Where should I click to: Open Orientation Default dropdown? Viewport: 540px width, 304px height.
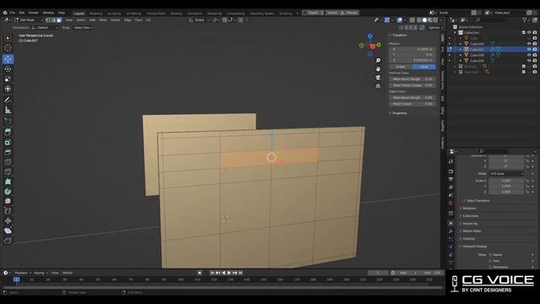(x=45, y=28)
